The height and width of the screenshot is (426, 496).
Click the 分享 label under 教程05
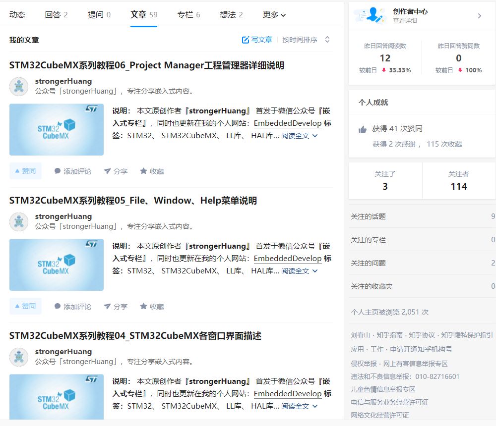coord(120,307)
